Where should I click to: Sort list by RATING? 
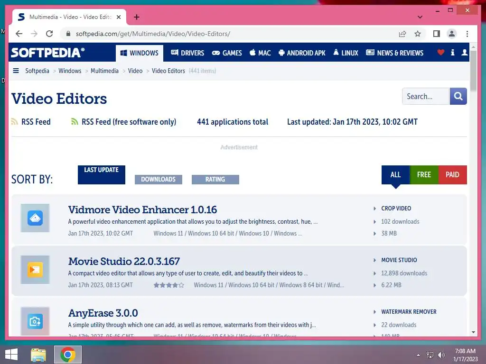(x=215, y=180)
